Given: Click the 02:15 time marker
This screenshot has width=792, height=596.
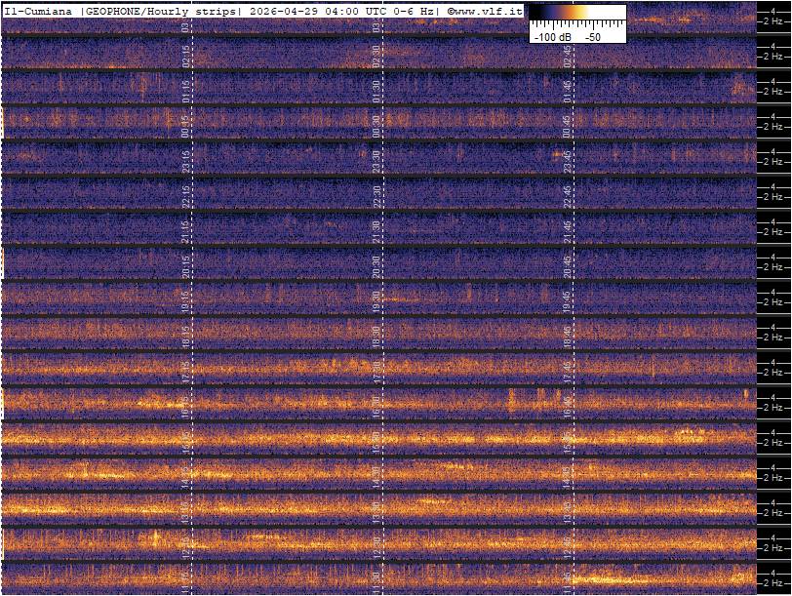Looking at the screenshot, I should click(186, 57).
